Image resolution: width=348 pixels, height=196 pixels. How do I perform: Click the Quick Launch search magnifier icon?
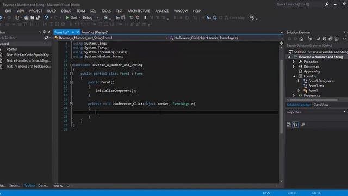click(327, 4)
